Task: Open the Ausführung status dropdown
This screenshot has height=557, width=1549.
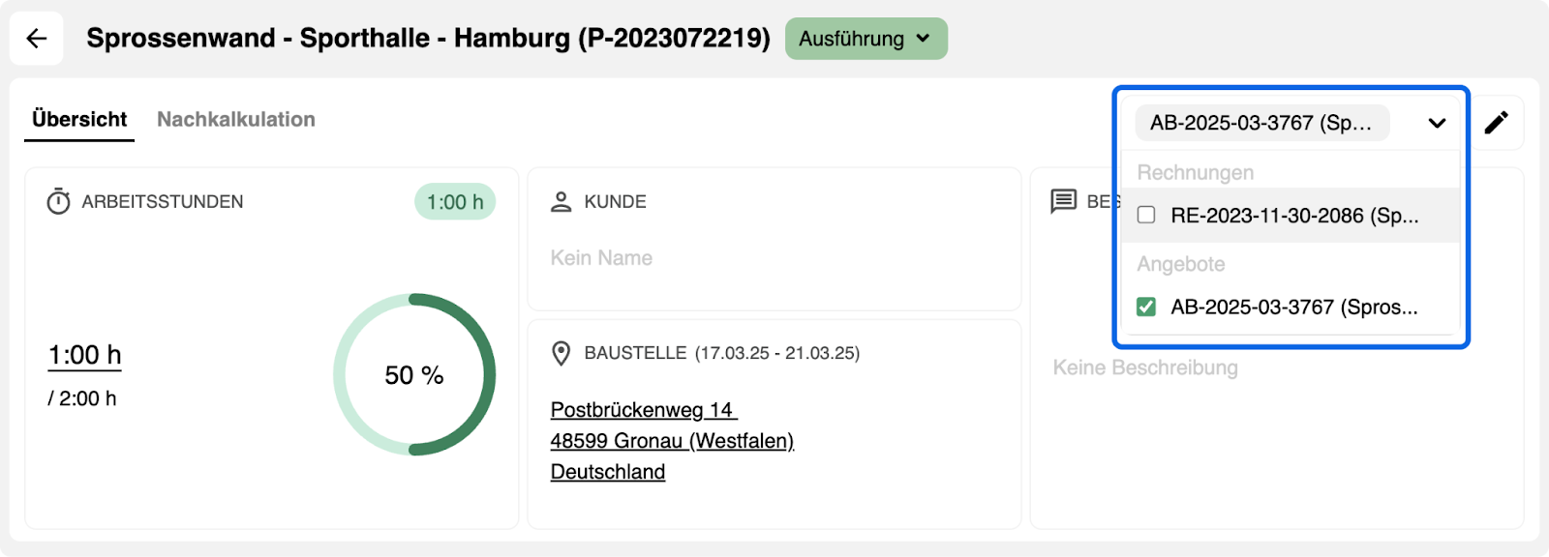Action: (x=866, y=39)
